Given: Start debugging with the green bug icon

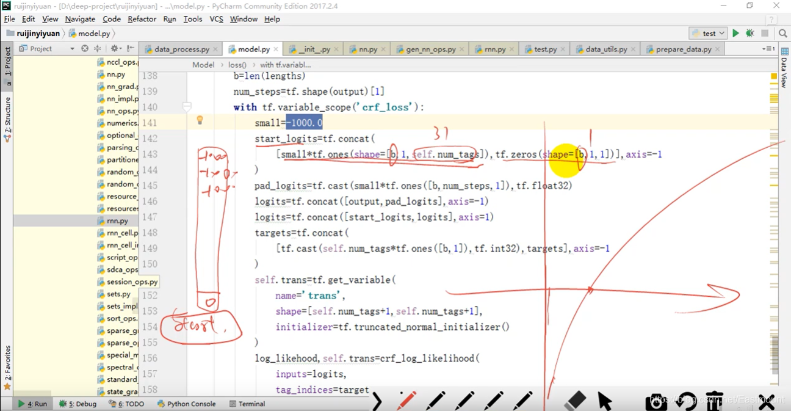Looking at the screenshot, I should point(750,34).
